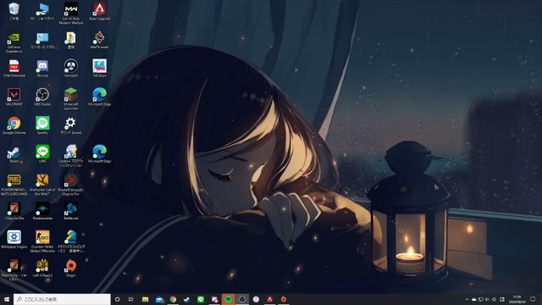Viewport: 542px width, 305px height.
Task: Launch Spotify from the desktop
Action: click(42, 125)
